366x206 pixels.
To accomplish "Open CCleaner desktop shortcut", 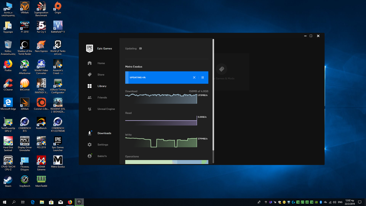I will pyautogui.click(x=8, y=85).
